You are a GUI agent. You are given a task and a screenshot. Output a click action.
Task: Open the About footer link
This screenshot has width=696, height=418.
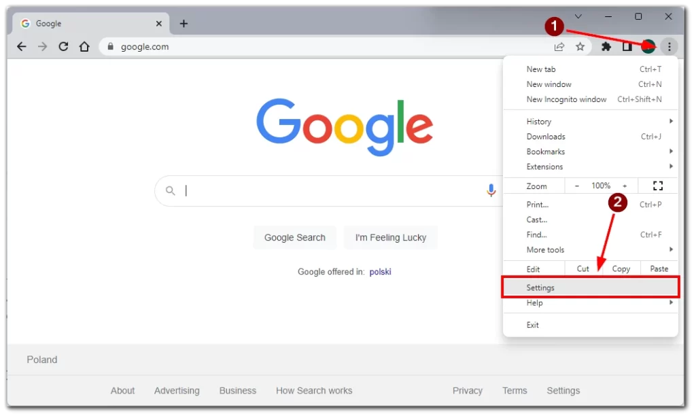click(x=122, y=391)
